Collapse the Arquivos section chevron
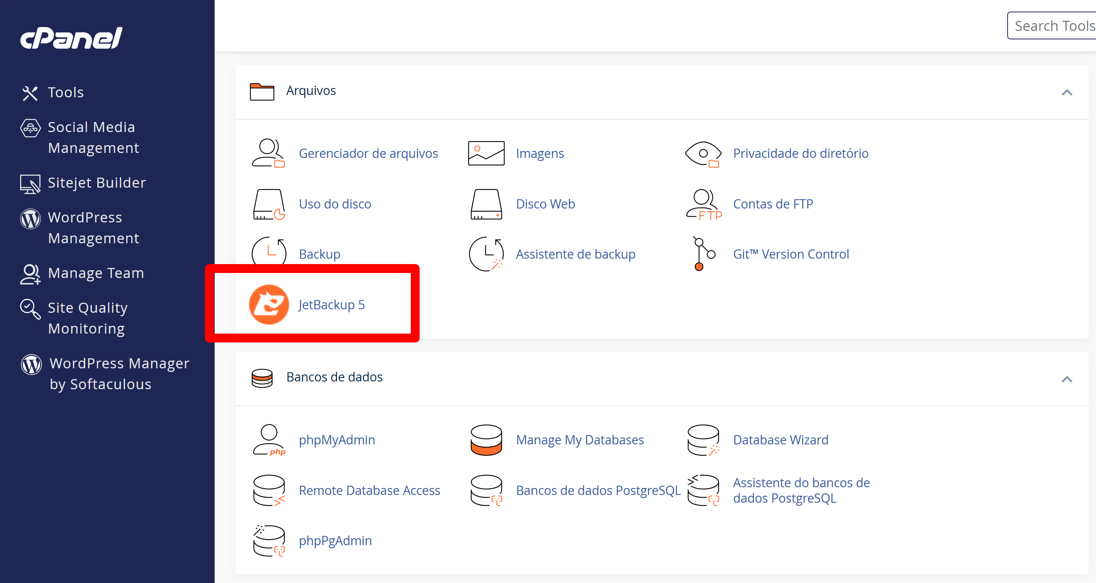The height and width of the screenshot is (583, 1096). click(x=1066, y=92)
